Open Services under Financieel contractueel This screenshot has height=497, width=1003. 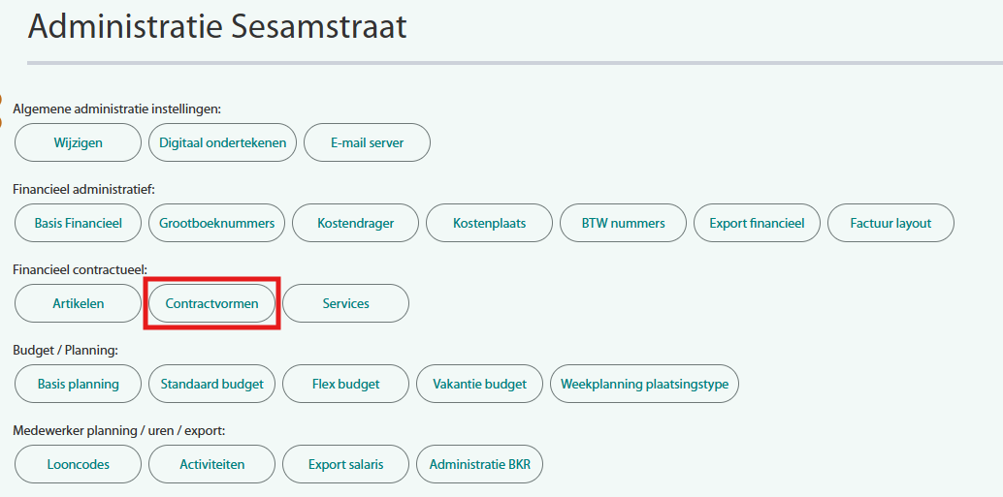(x=345, y=303)
